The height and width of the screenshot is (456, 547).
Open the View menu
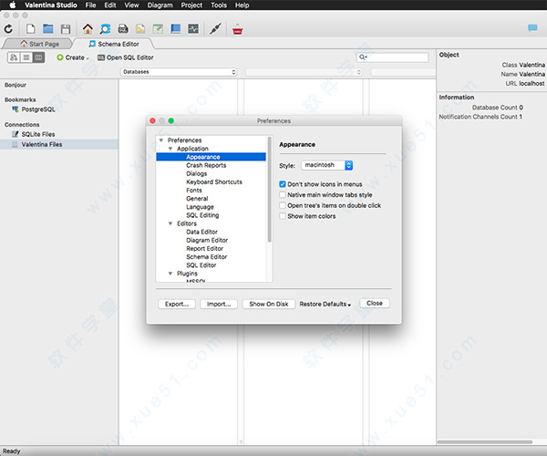[131, 5]
